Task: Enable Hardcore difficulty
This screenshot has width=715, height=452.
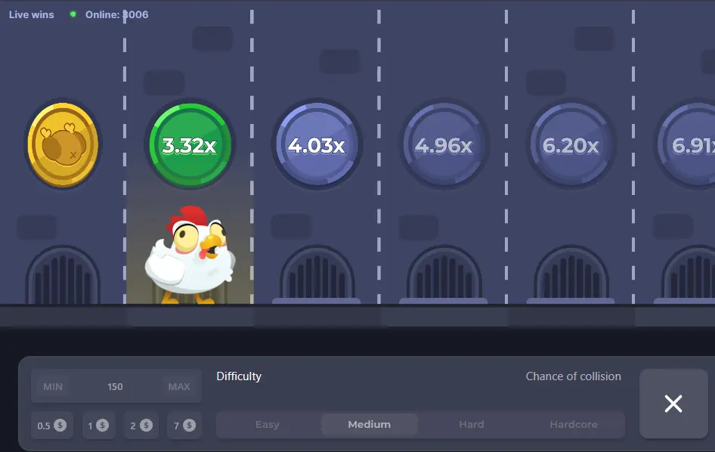Action: pyautogui.click(x=573, y=425)
